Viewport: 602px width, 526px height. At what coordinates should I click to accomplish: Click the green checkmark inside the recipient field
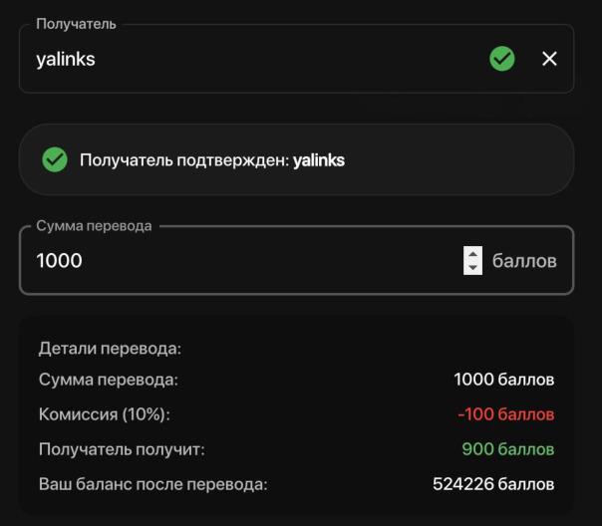point(502,59)
